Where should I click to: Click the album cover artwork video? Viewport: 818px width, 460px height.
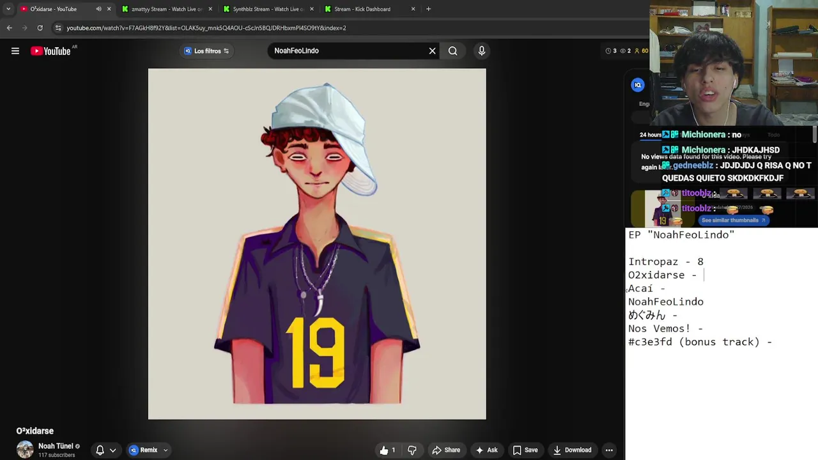point(317,244)
